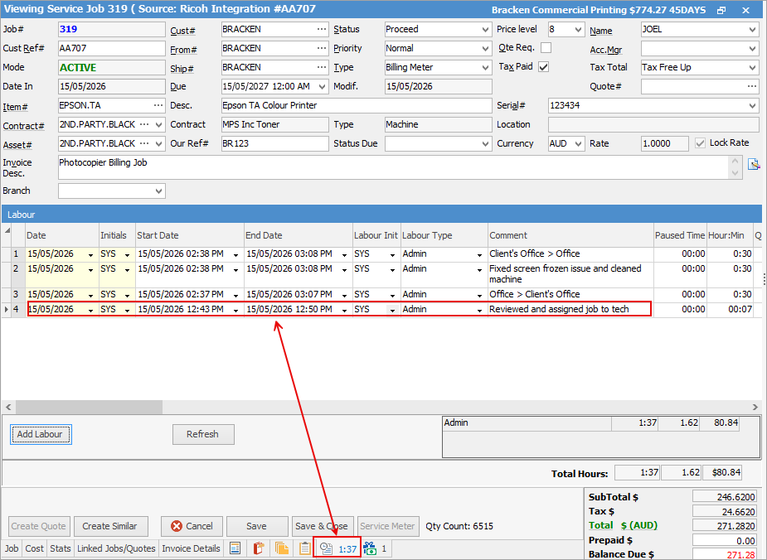
Task: Click the Refresh button
Action: point(203,434)
